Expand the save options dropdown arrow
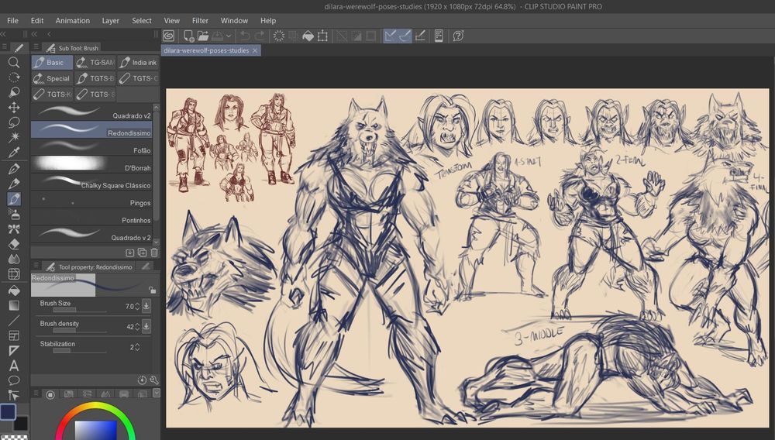The image size is (775, 440). coord(229,36)
